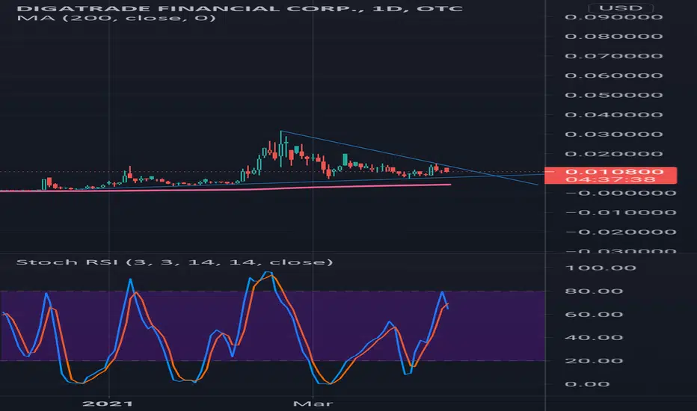Image resolution: width=697 pixels, height=411 pixels.
Task: Click the 20.00 Stoch RSI scale label
Action: coord(594,361)
